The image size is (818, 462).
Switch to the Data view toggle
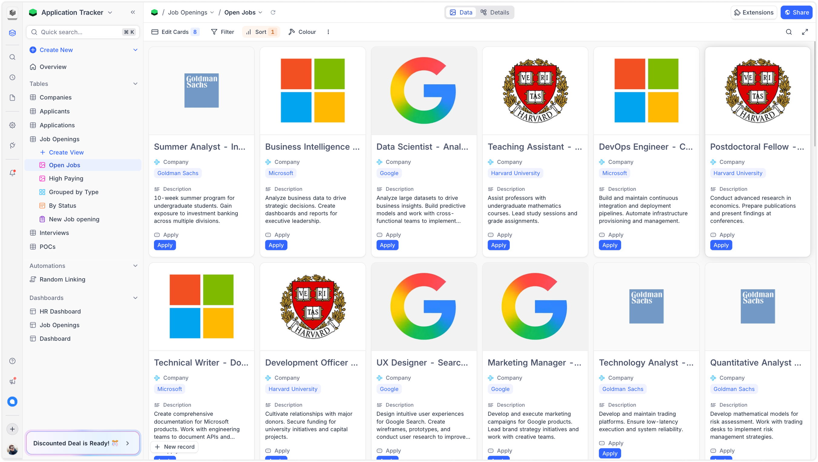point(461,12)
